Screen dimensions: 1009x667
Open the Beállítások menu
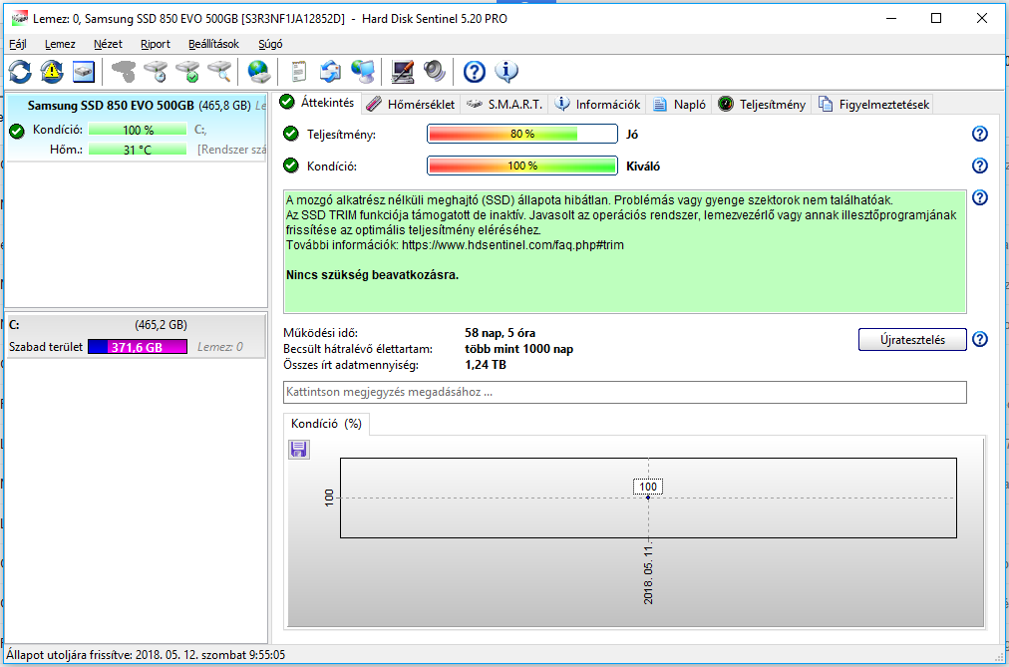pyautogui.click(x=213, y=44)
